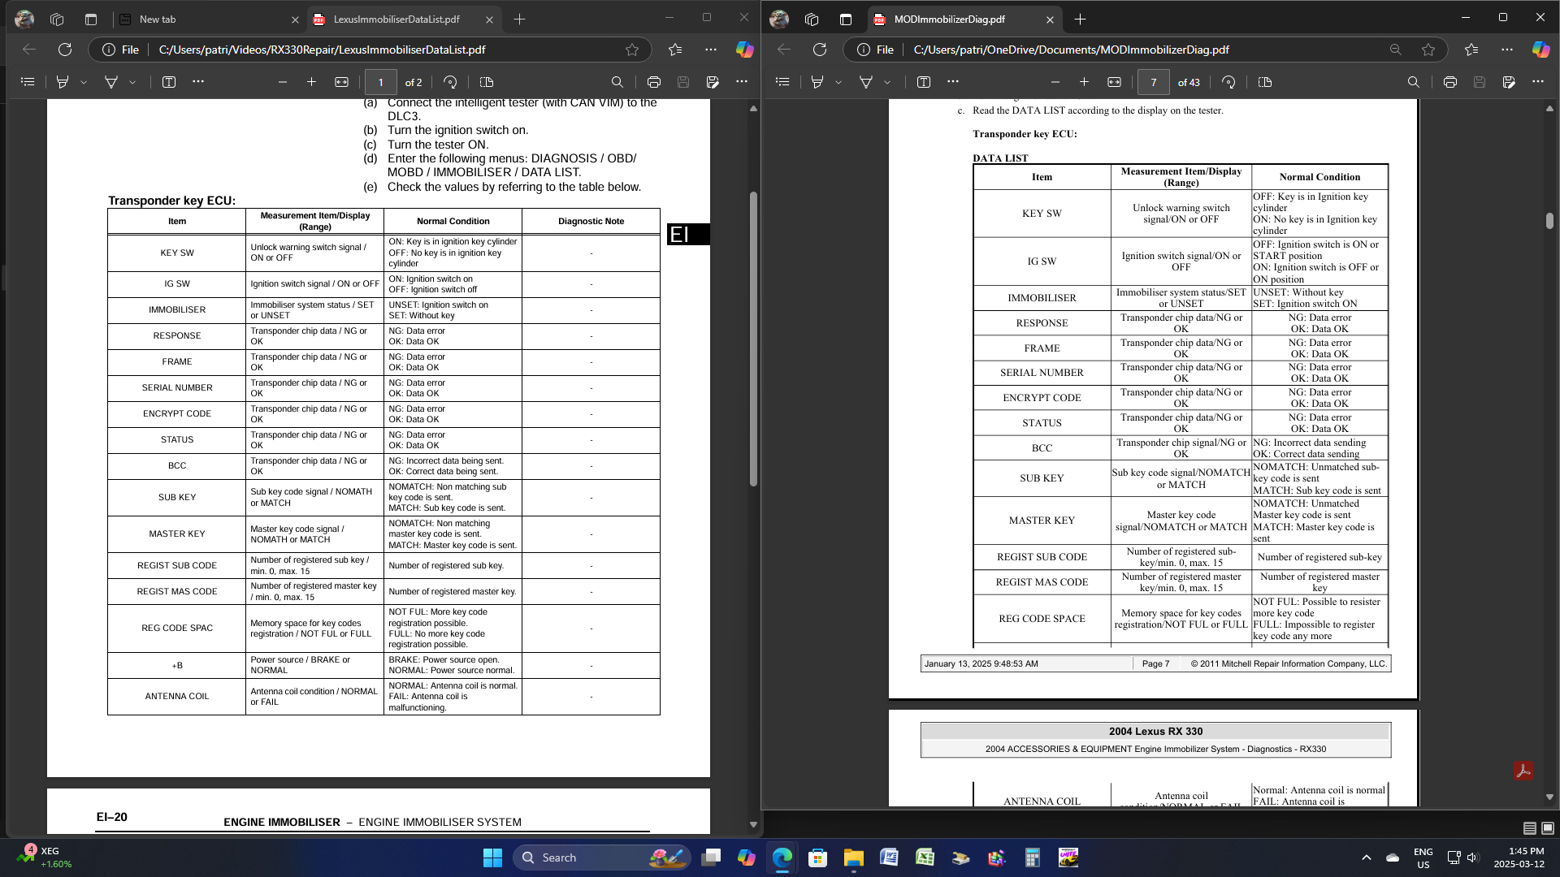This screenshot has width=1560, height=877.
Task: Open Copilot in right Edge window
Action: point(1540,50)
